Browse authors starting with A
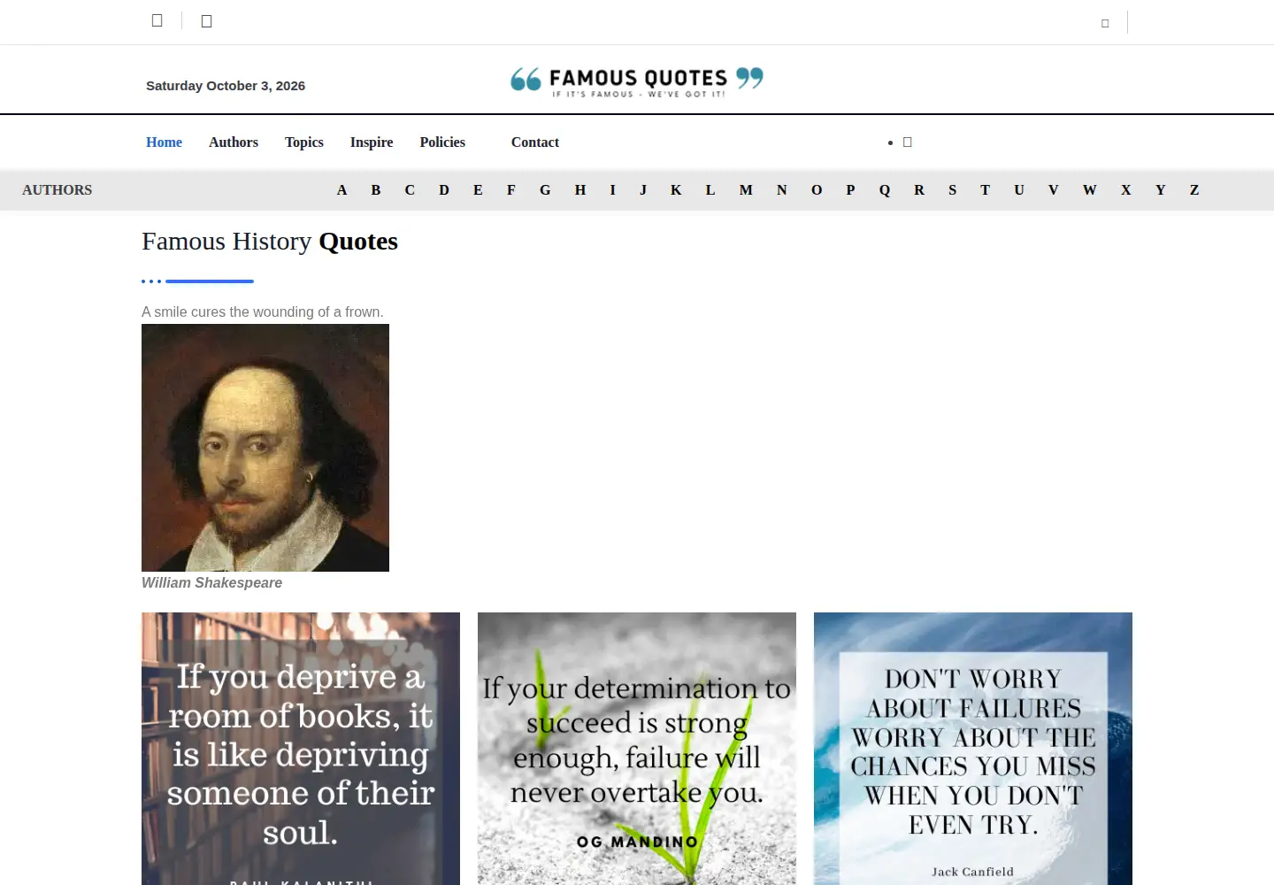 [342, 190]
